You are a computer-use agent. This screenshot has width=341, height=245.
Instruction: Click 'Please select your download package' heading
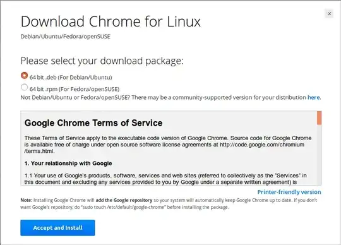coord(102,61)
